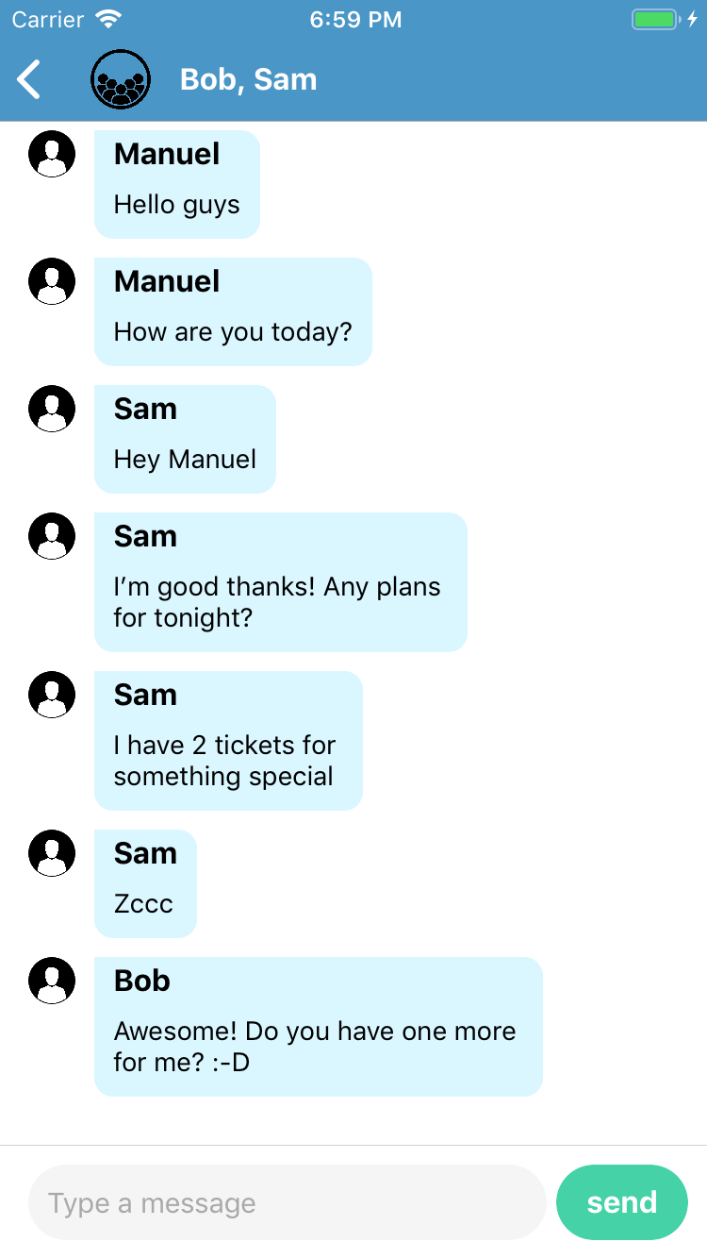This screenshot has height=1259, width=707.
Task: Tap the 'Hello guys' message bubble
Action: pyautogui.click(x=176, y=184)
